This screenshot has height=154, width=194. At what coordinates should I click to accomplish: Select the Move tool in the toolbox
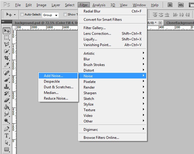pyautogui.click(x=7, y=31)
